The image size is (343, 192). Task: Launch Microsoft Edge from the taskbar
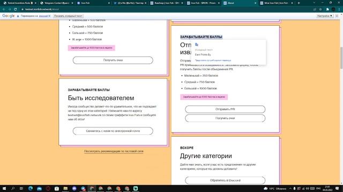tap(31, 188)
